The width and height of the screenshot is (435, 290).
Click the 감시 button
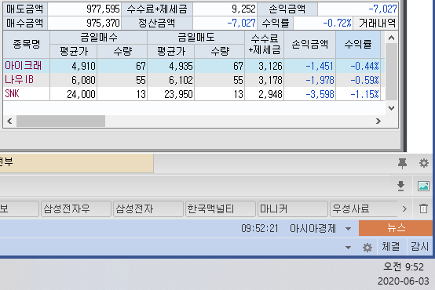point(420,246)
